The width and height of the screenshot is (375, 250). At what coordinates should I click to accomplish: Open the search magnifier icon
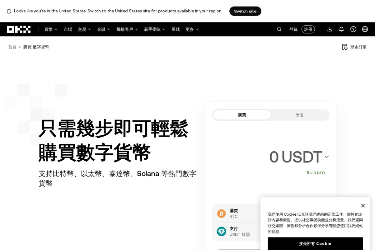(x=279, y=29)
